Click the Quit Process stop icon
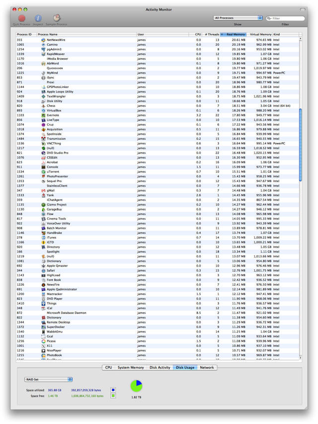The image size is (318, 424). 21,18
